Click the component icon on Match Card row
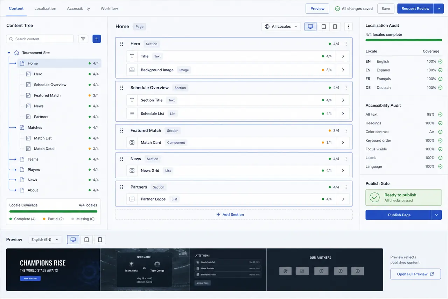 tap(132, 142)
